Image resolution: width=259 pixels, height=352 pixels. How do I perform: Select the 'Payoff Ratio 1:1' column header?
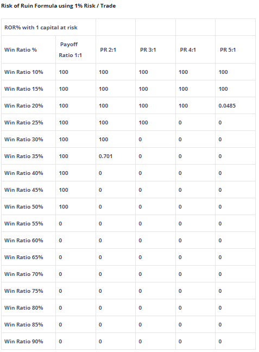click(75, 49)
